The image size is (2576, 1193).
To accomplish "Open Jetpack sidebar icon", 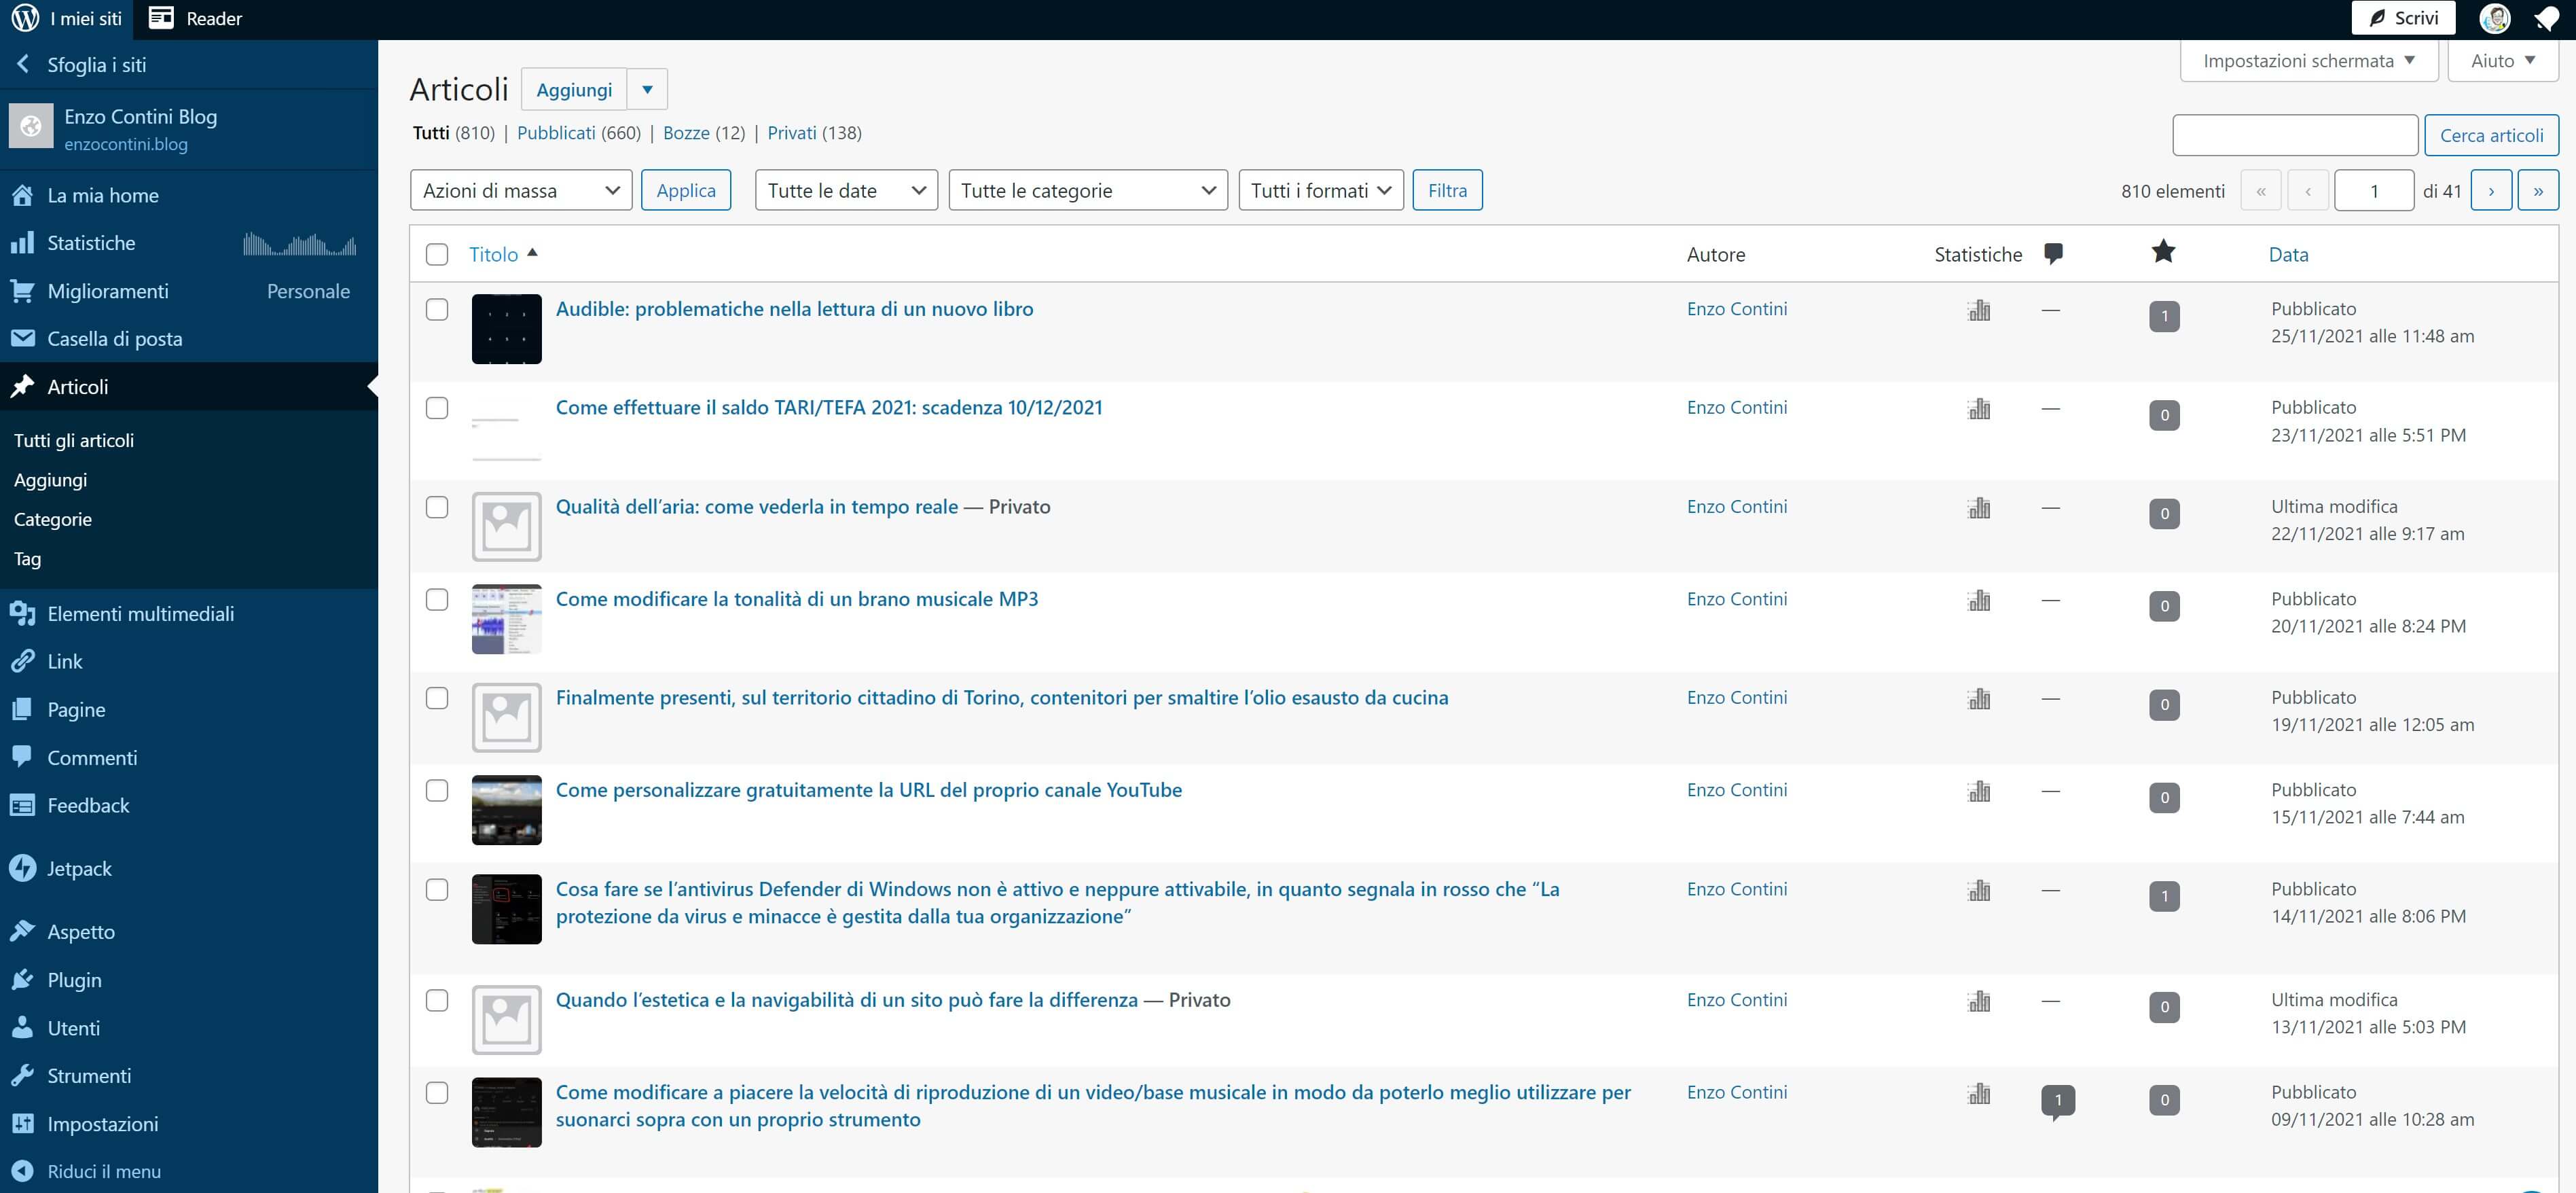I will pyautogui.click(x=22, y=868).
